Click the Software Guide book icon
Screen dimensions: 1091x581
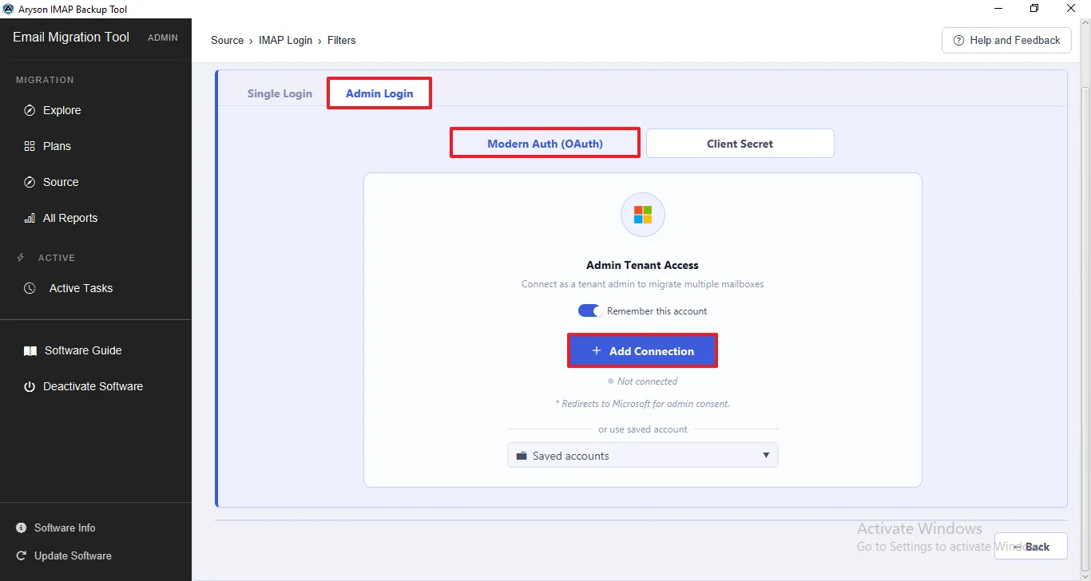[30, 350]
